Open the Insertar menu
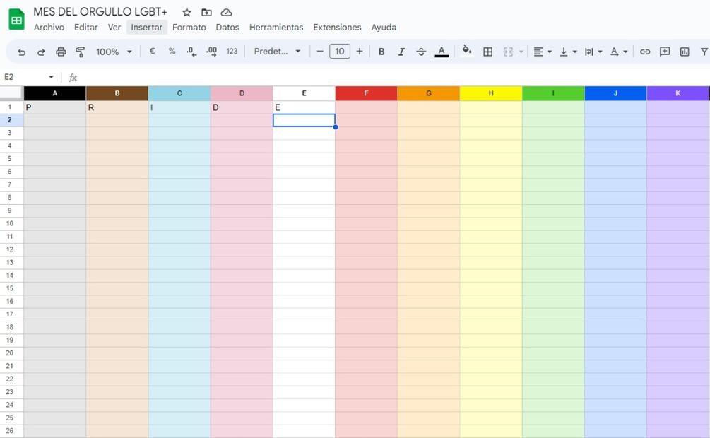Image resolution: width=710 pixels, height=438 pixels. (x=146, y=28)
